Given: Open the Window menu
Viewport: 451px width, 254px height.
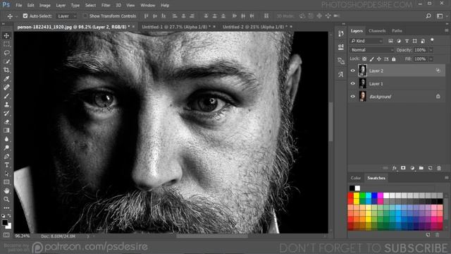Looking at the screenshot, I should 147,5.
